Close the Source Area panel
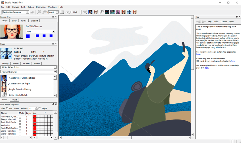The image size is (241, 143). pos(56,17)
